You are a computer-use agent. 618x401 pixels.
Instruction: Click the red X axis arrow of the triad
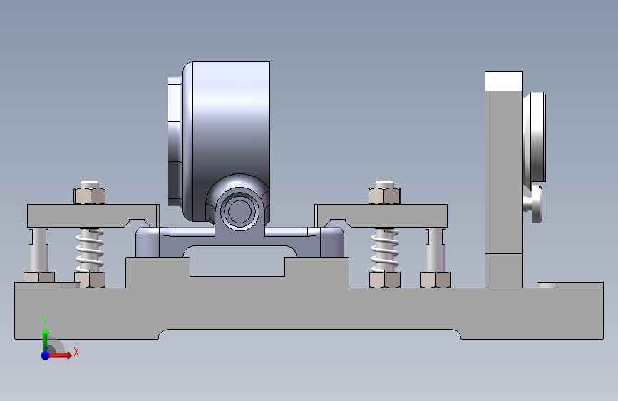(x=59, y=355)
